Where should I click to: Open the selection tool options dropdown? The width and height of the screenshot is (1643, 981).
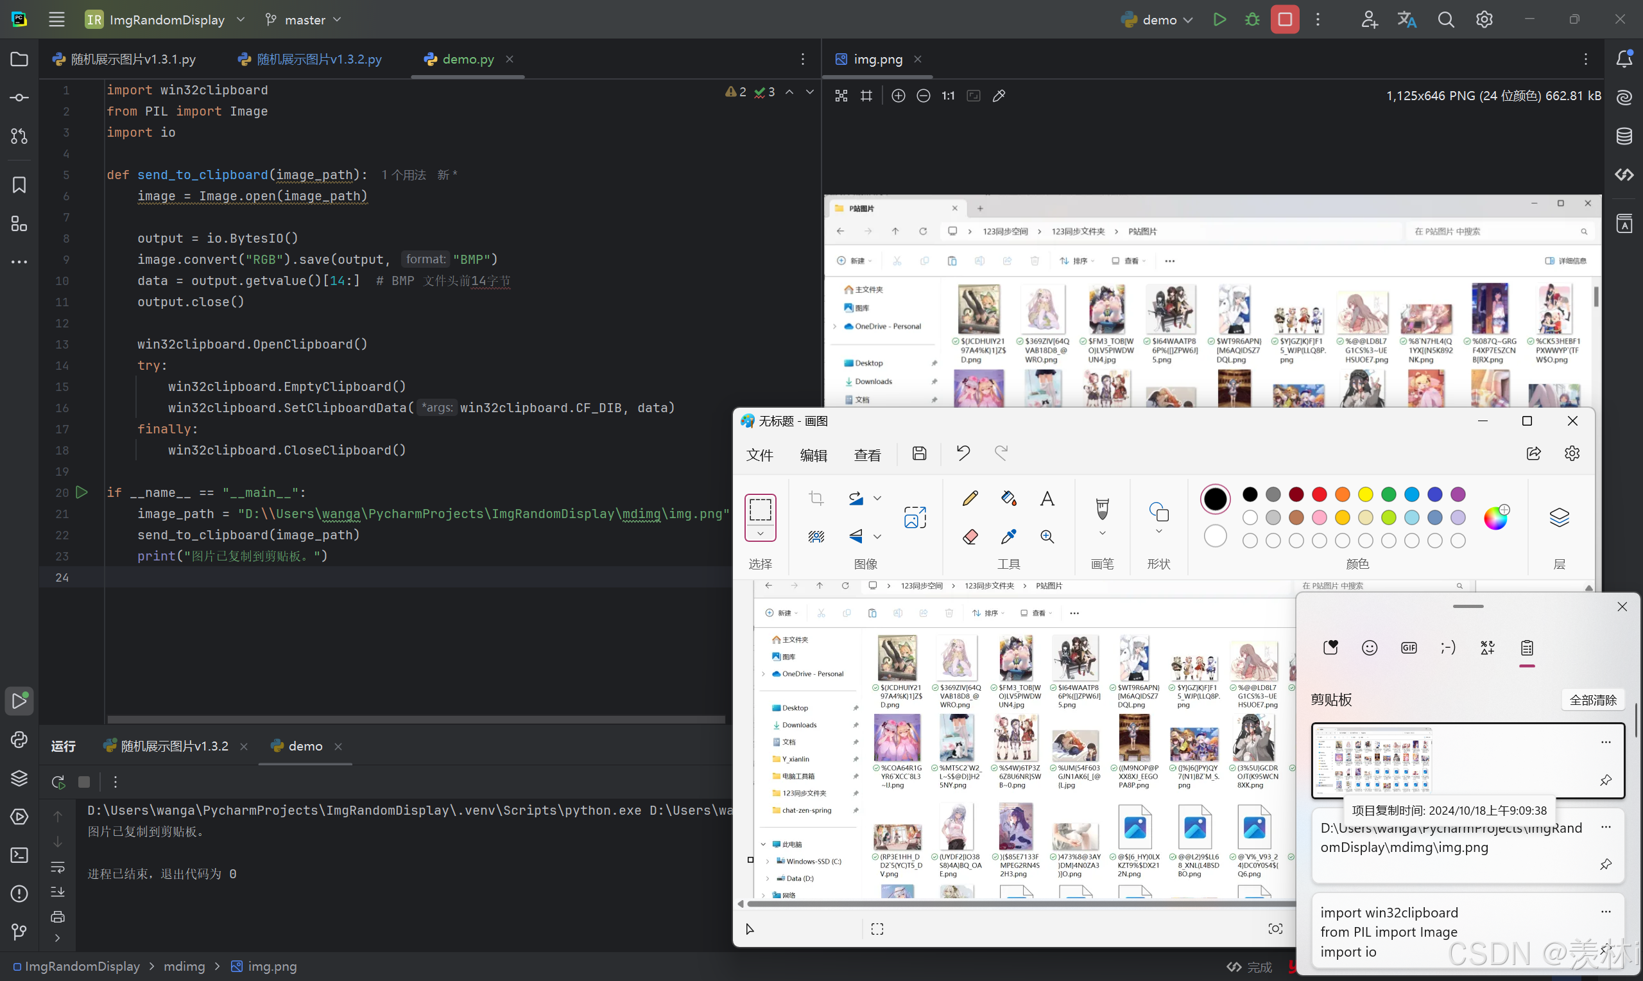pos(761,534)
